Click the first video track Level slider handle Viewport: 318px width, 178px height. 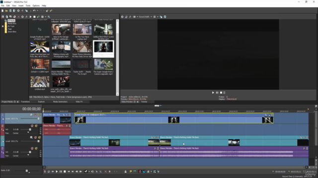(x=38, y=119)
